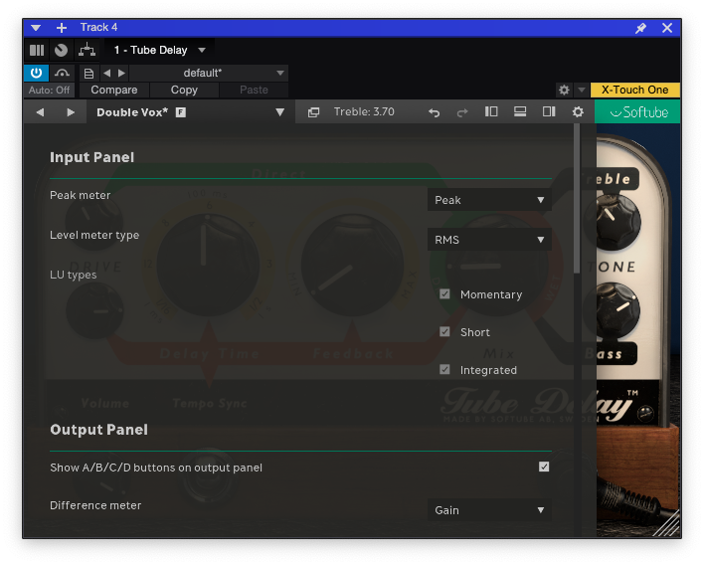This screenshot has height=565, width=704.
Task: Toggle Show A/B/C/D buttons checkbox
Action: 544,468
